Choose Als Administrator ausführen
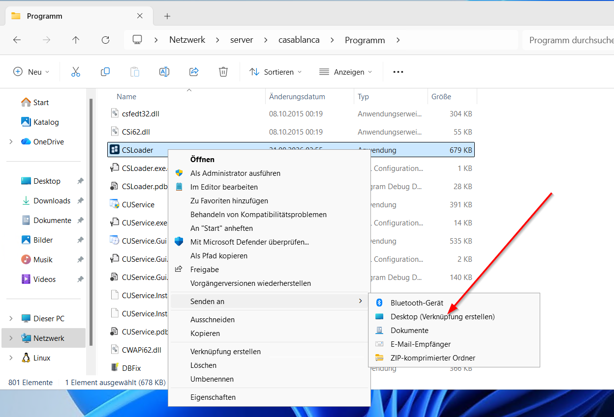Image resolution: width=614 pixels, height=417 pixels. point(269,173)
